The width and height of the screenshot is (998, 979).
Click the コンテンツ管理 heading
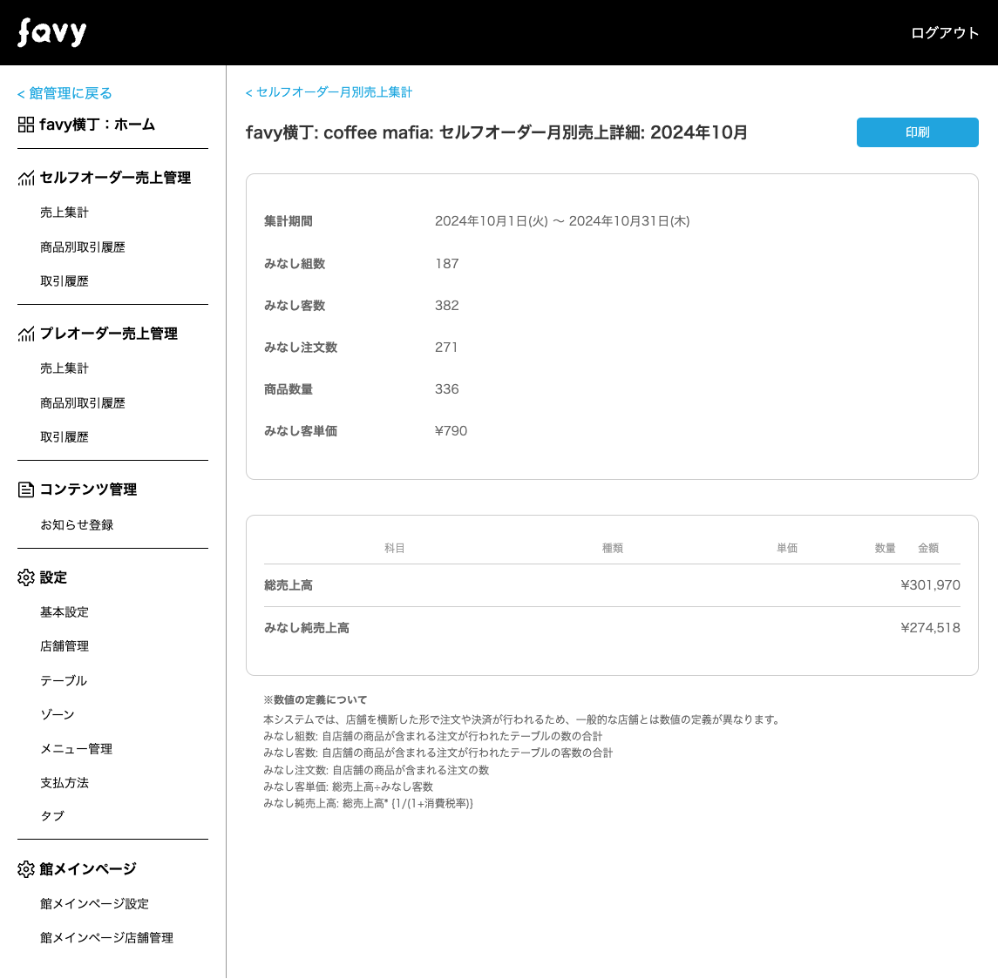(89, 490)
